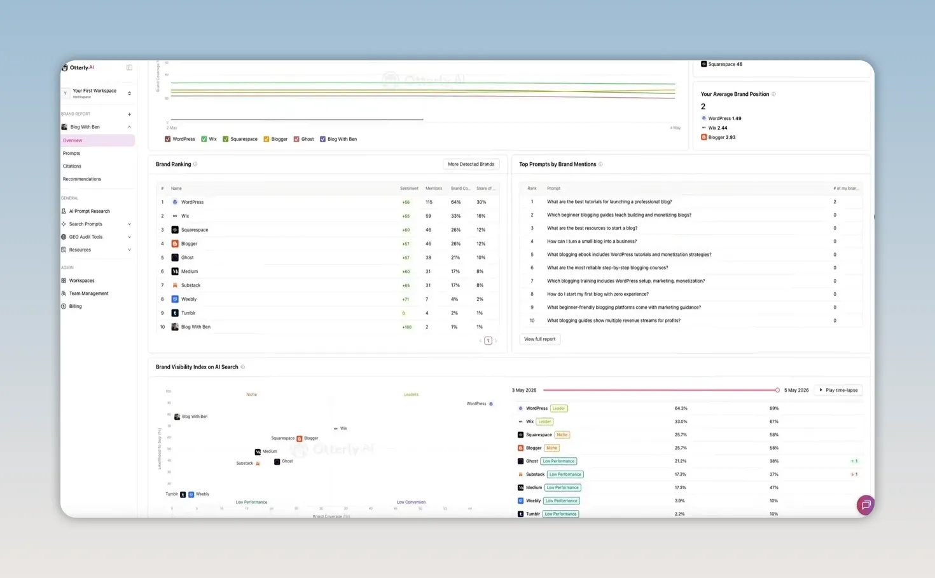Image resolution: width=935 pixels, height=578 pixels.
Task: Click the Blogger logo in Brand Ranking table
Action: (x=175, y=244)
